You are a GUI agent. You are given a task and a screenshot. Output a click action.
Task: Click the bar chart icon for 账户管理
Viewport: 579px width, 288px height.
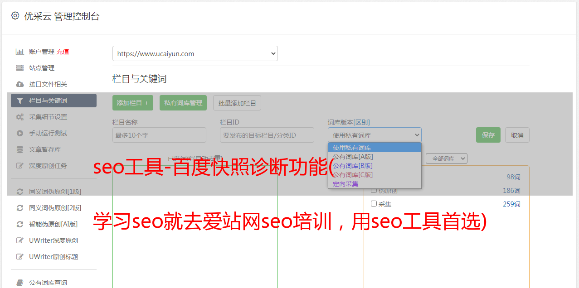click(19, 52)
